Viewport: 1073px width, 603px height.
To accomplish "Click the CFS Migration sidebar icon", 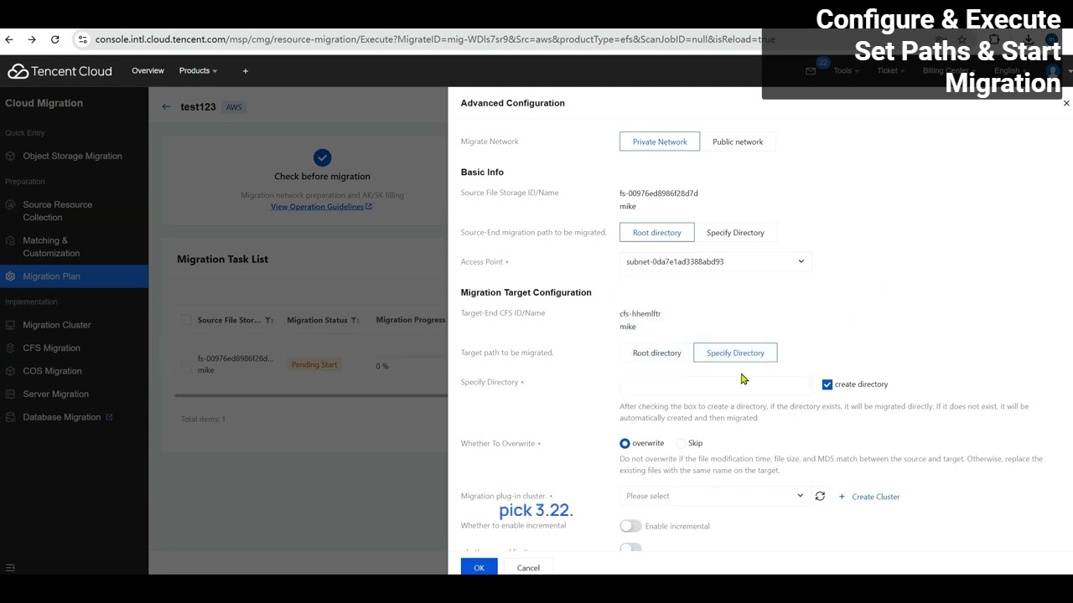I will (x=10, y=348).
